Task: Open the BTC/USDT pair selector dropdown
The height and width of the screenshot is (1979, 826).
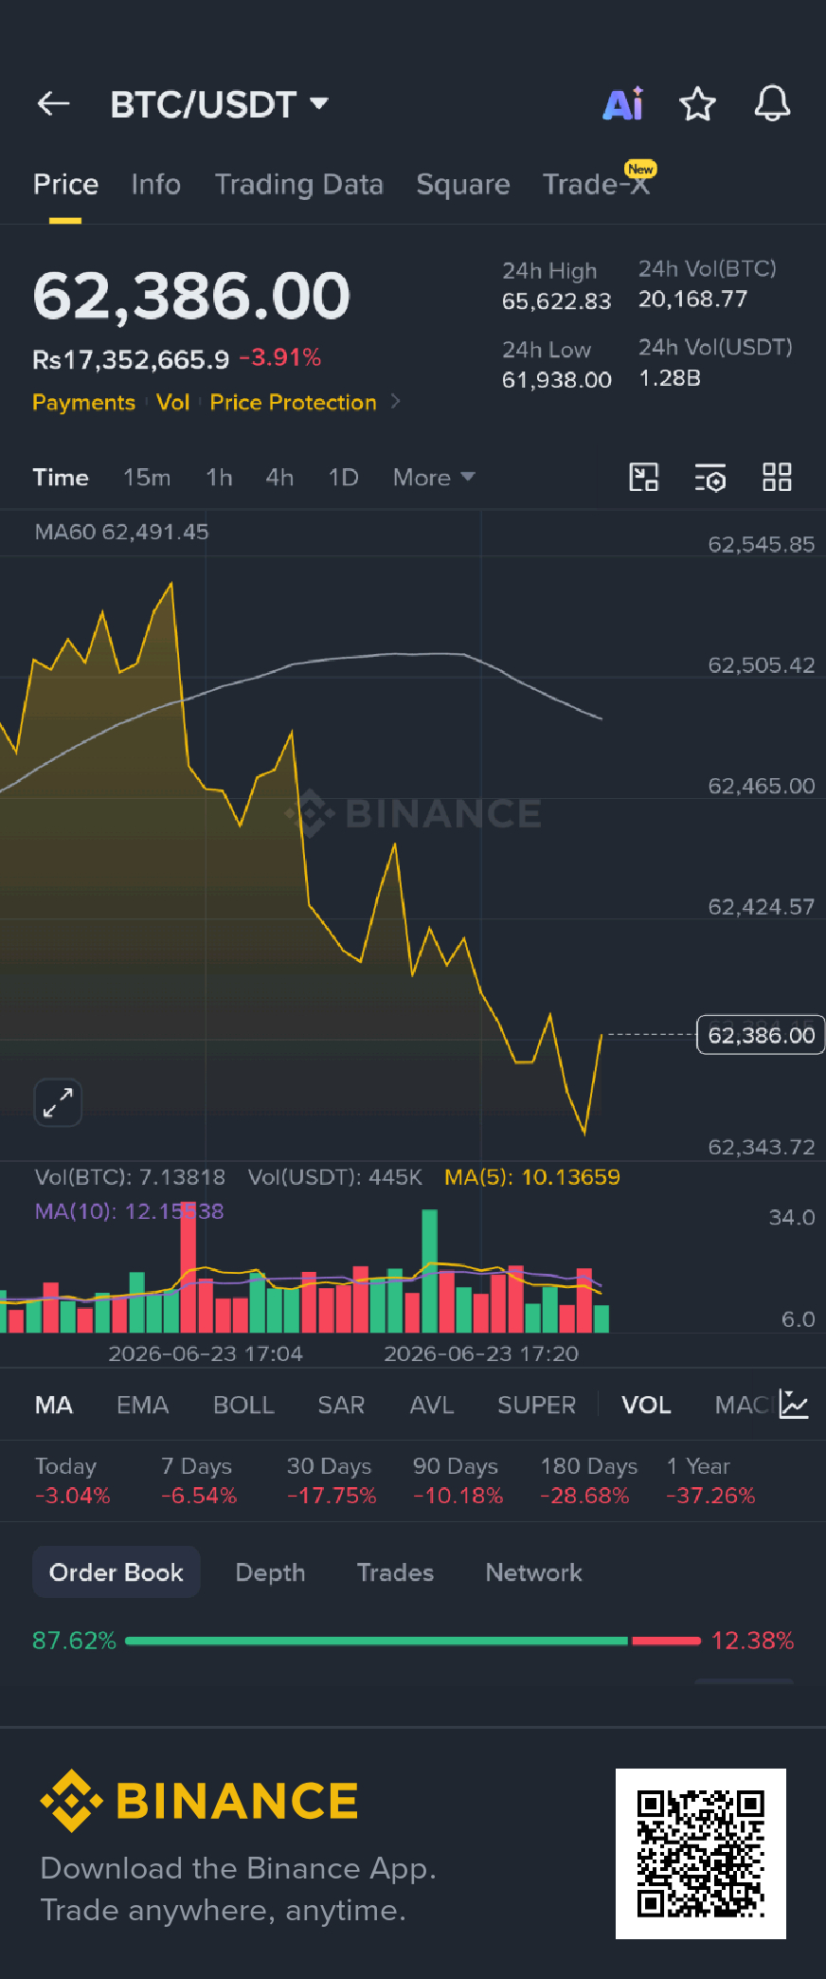Action: pyautogui.click(x=219, y=104)
